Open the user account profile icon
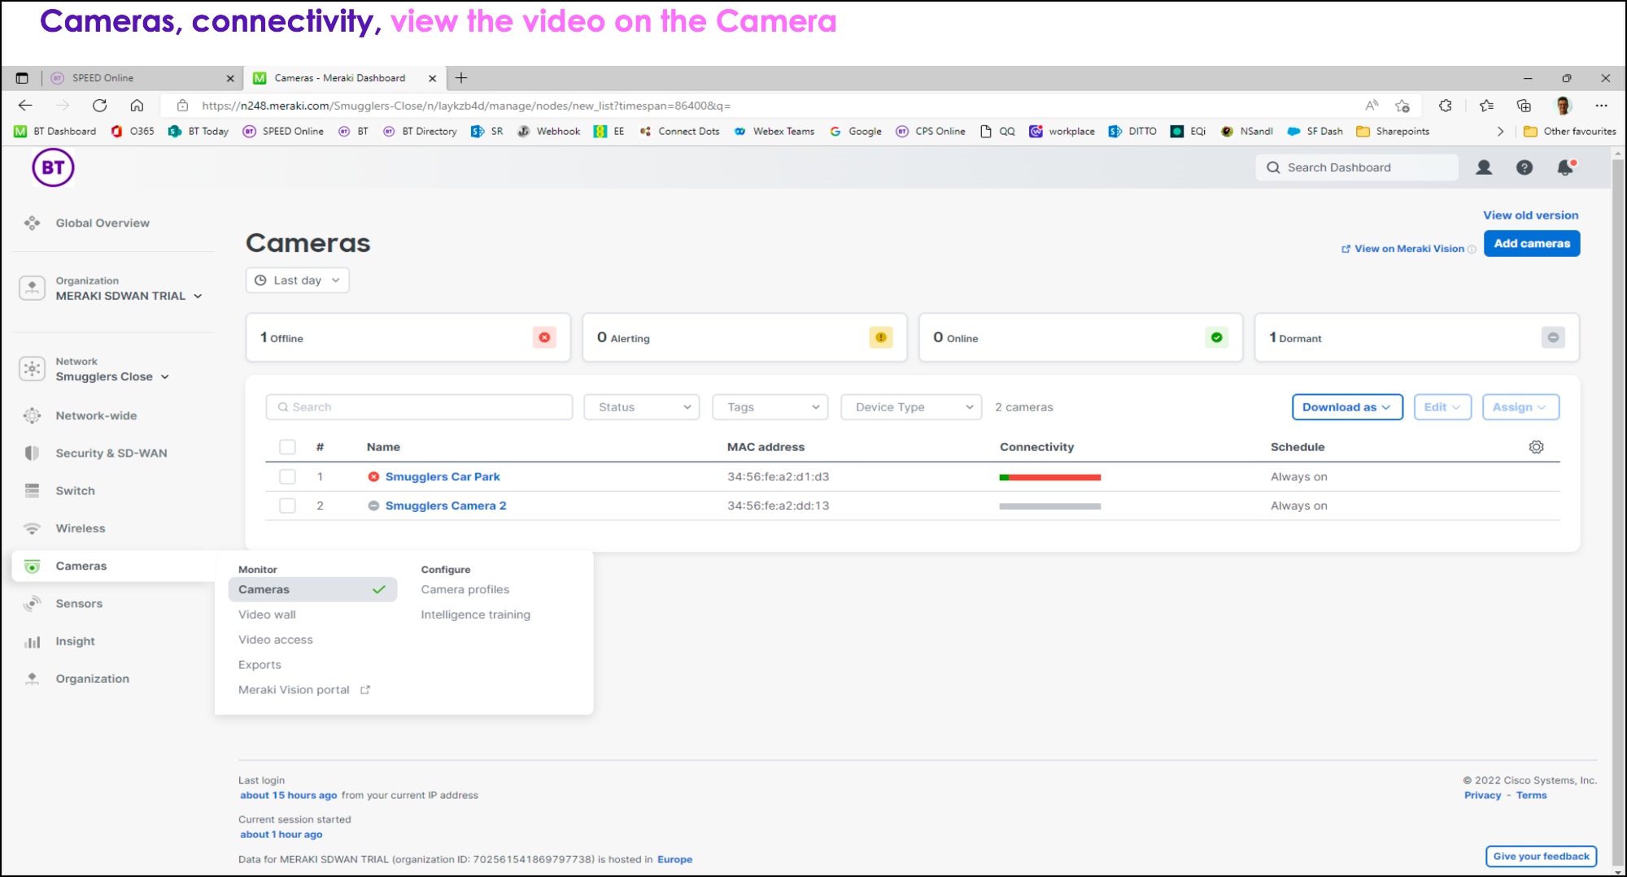Image resolution: width=1627 pixels, height=877 pixels. 1484,167
